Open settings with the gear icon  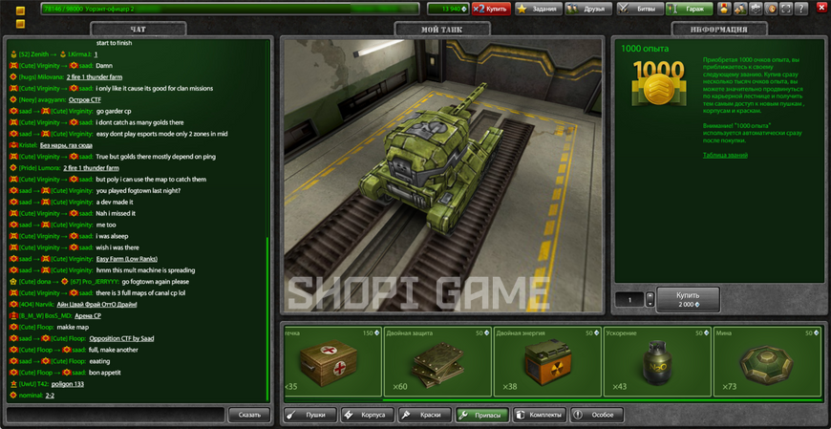[x=756, y=9]
